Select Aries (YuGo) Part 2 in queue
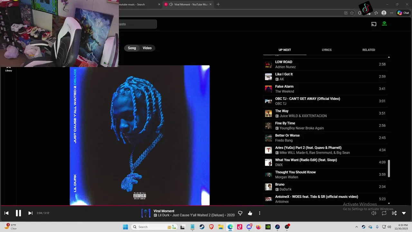Screen dimensions: 412x232 click(x=325, y=150)
